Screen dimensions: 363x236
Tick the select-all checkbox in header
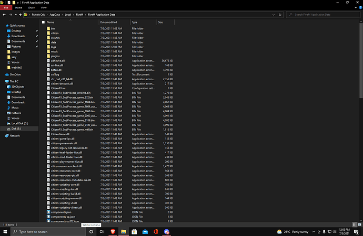(43, 23)
